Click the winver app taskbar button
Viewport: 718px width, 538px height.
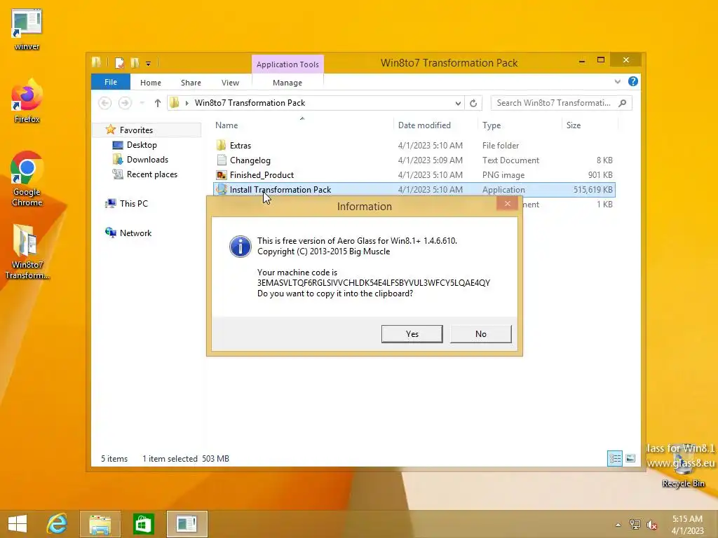[187, 524]
